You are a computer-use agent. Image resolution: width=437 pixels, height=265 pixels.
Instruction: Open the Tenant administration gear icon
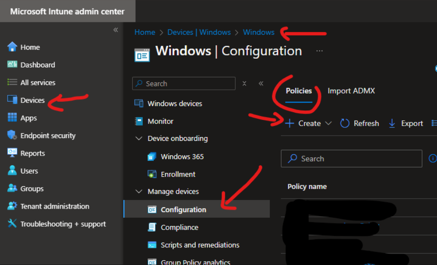click(12, 206)
